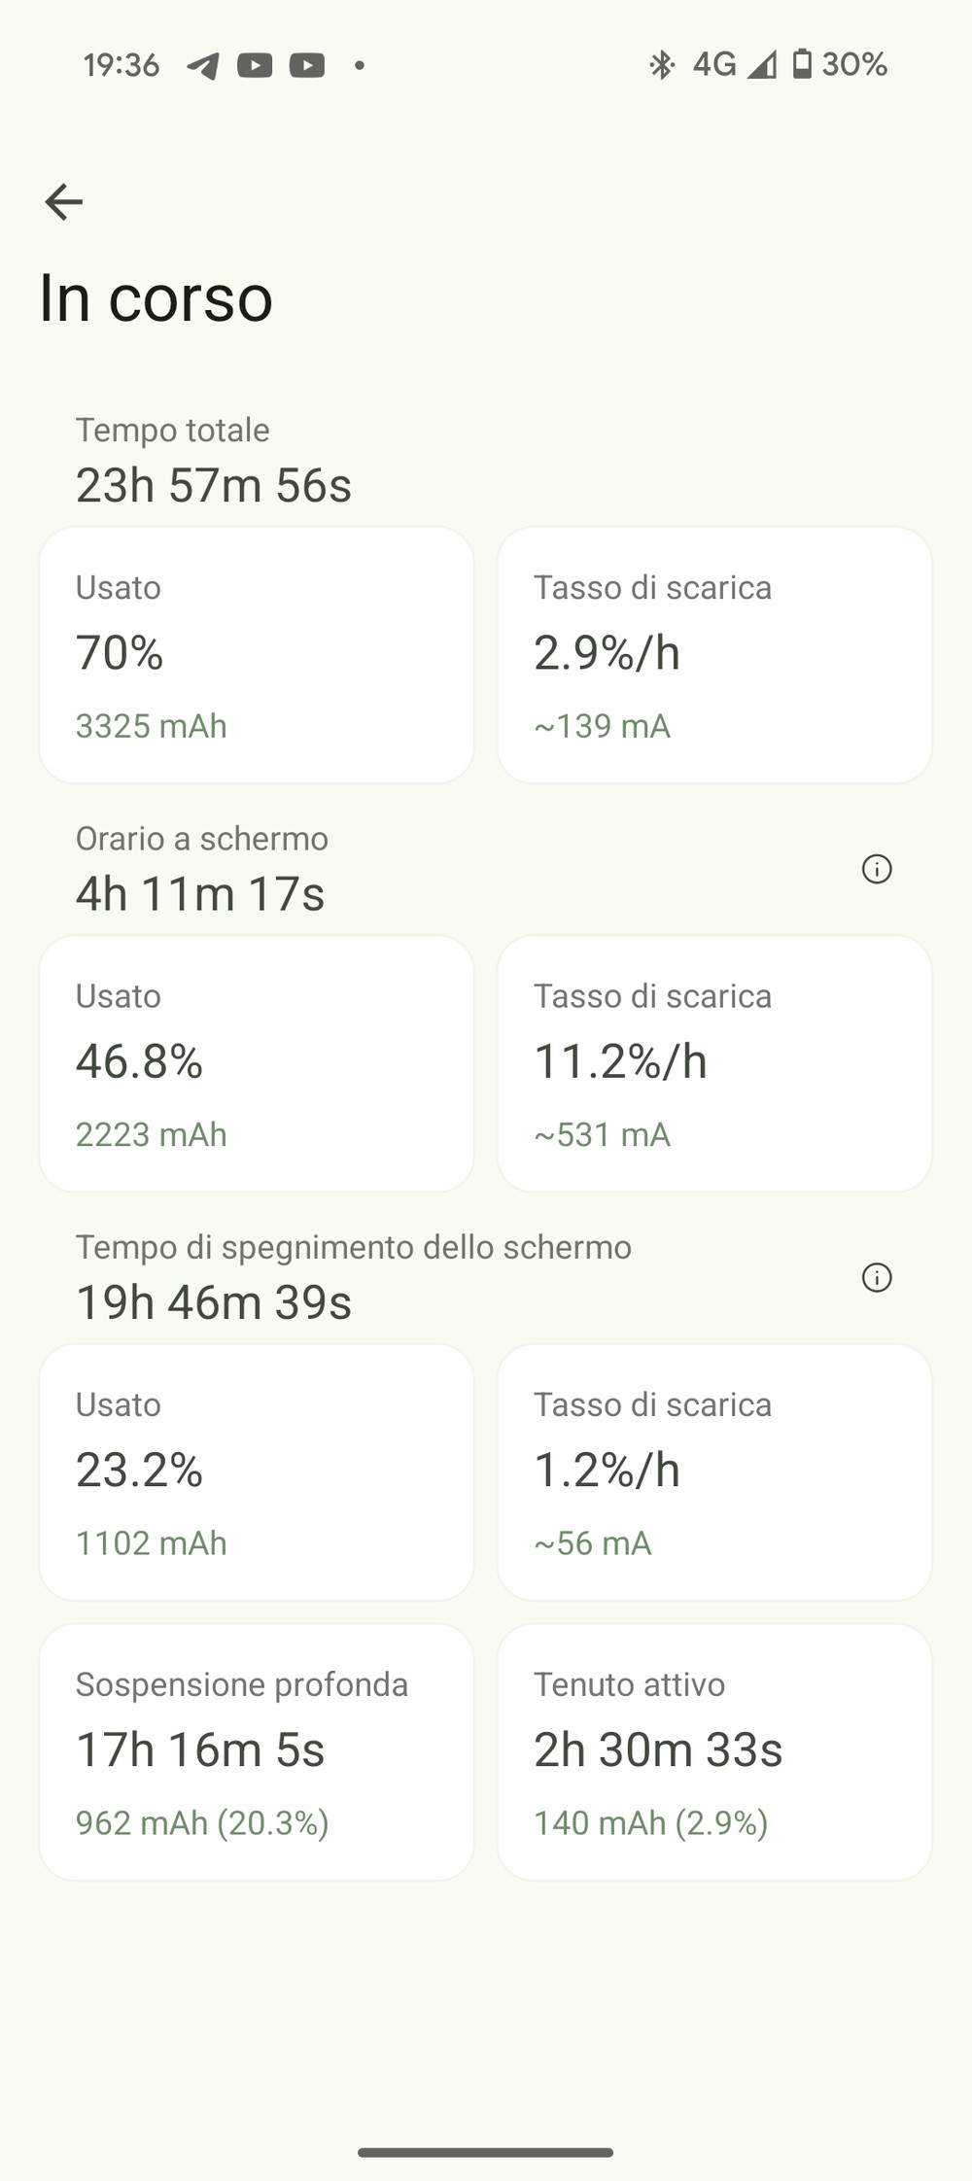Viewport: 972px width, 2181px height.
Task: Open the total Usato 70% card
Action: [257, 655]
